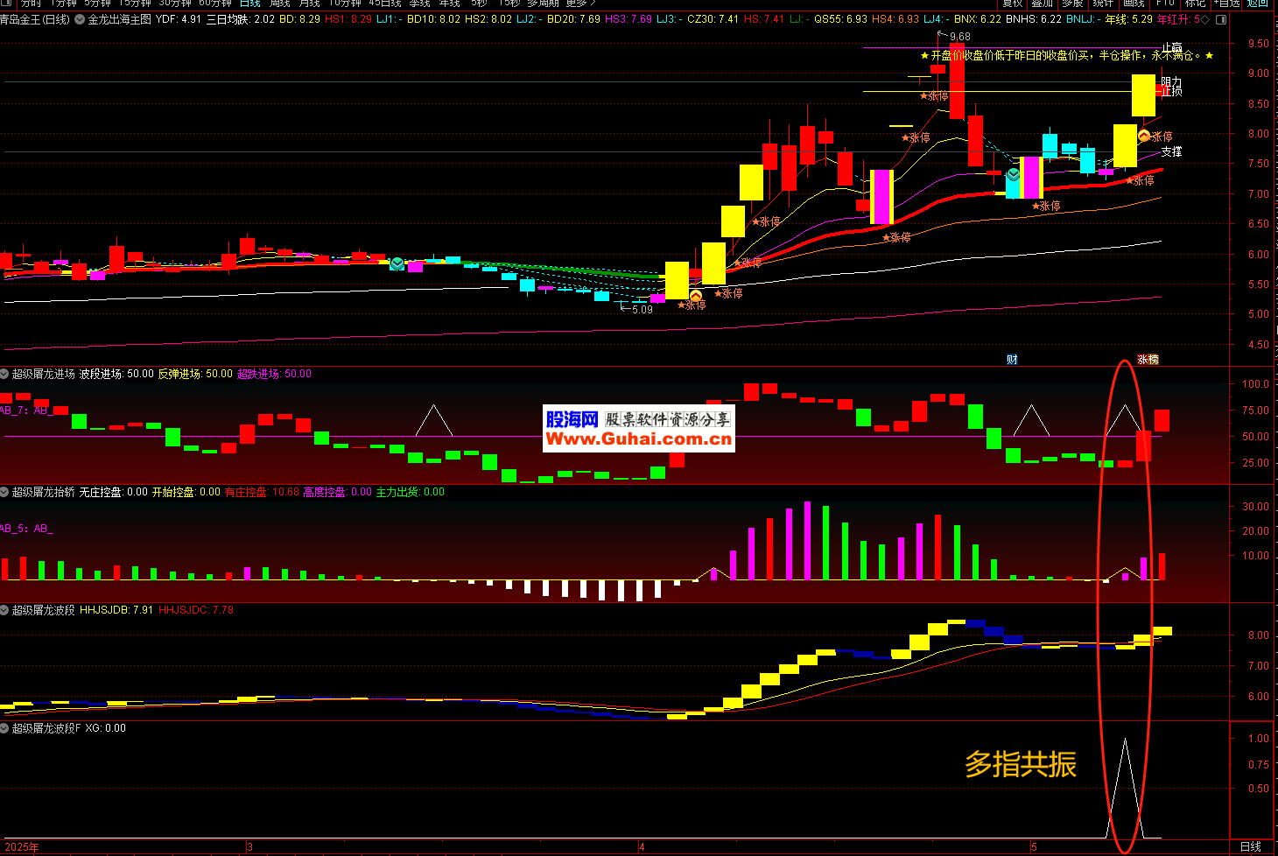Click the HHJSJDB: 7.91 label
Screen dimensions: 1278x856
click(x=116, y=610)
